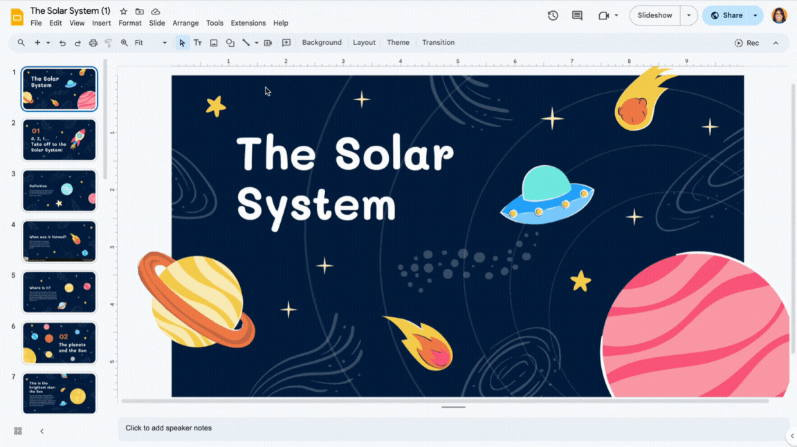
Task: Click the move to folder icon
Action: pyautogui.click(x=139, y=11)
